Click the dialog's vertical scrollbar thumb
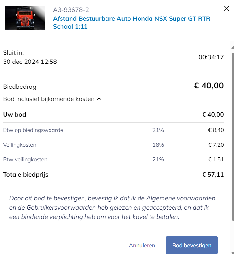234x254 pixels. pos(233,137)
